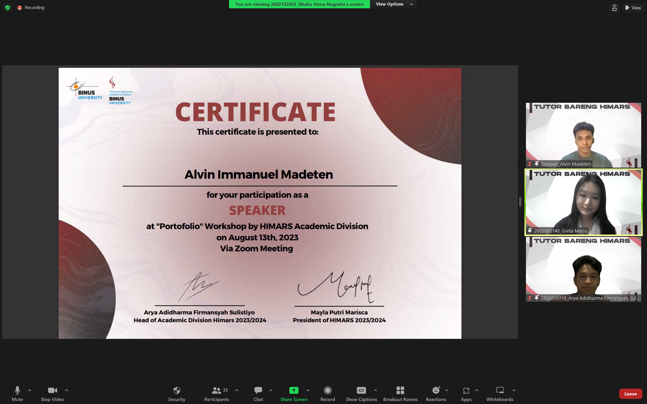Open Apps panel
Image resolution: width=647 pixels, height=404 pixels.
(466, 394)
